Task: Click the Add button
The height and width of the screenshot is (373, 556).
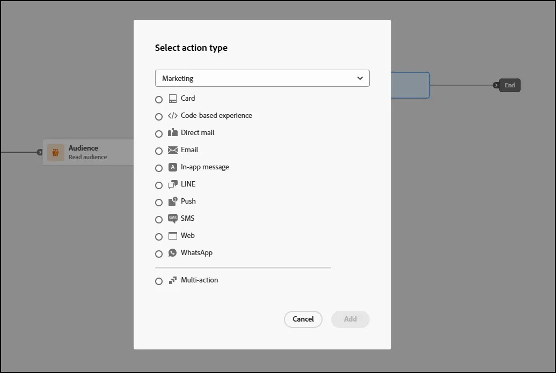Action: click(350, 319)
